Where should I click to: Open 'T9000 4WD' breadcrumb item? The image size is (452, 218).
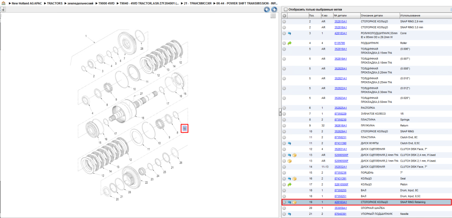(x=106, y=3)
